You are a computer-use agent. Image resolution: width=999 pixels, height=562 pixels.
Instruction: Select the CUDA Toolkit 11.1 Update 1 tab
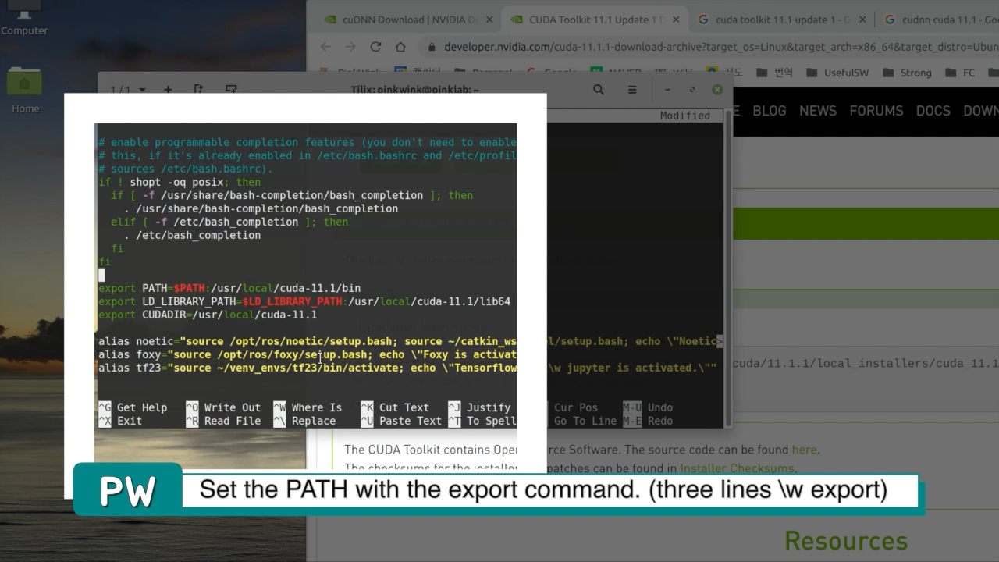pos(594,20)
